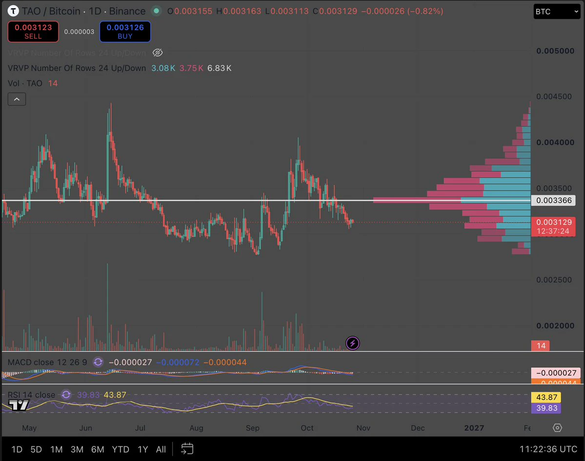Click the green market status dot

(157, 11)
